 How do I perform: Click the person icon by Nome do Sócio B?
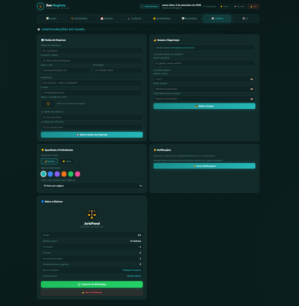click(42, 122)
